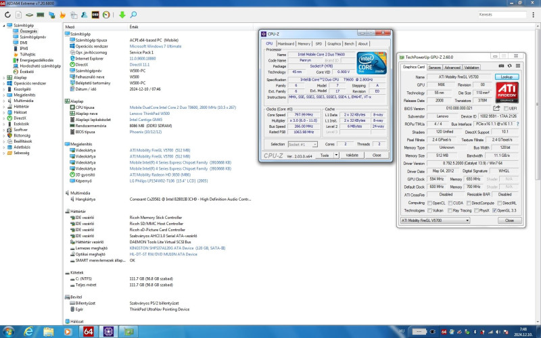Switch to SPD tab in CPU-Z
This screenshot has width=541, height=338.
point(319,44)
